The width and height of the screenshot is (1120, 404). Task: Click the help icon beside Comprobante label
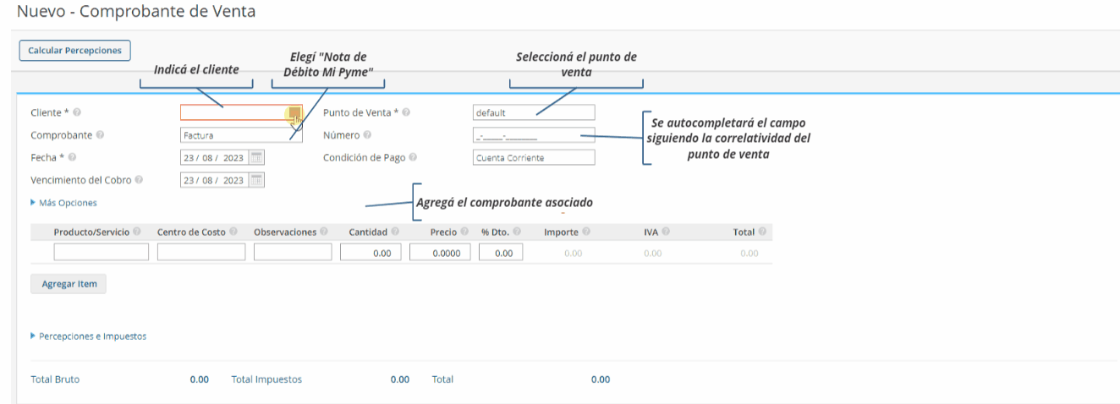pos(101,135)
